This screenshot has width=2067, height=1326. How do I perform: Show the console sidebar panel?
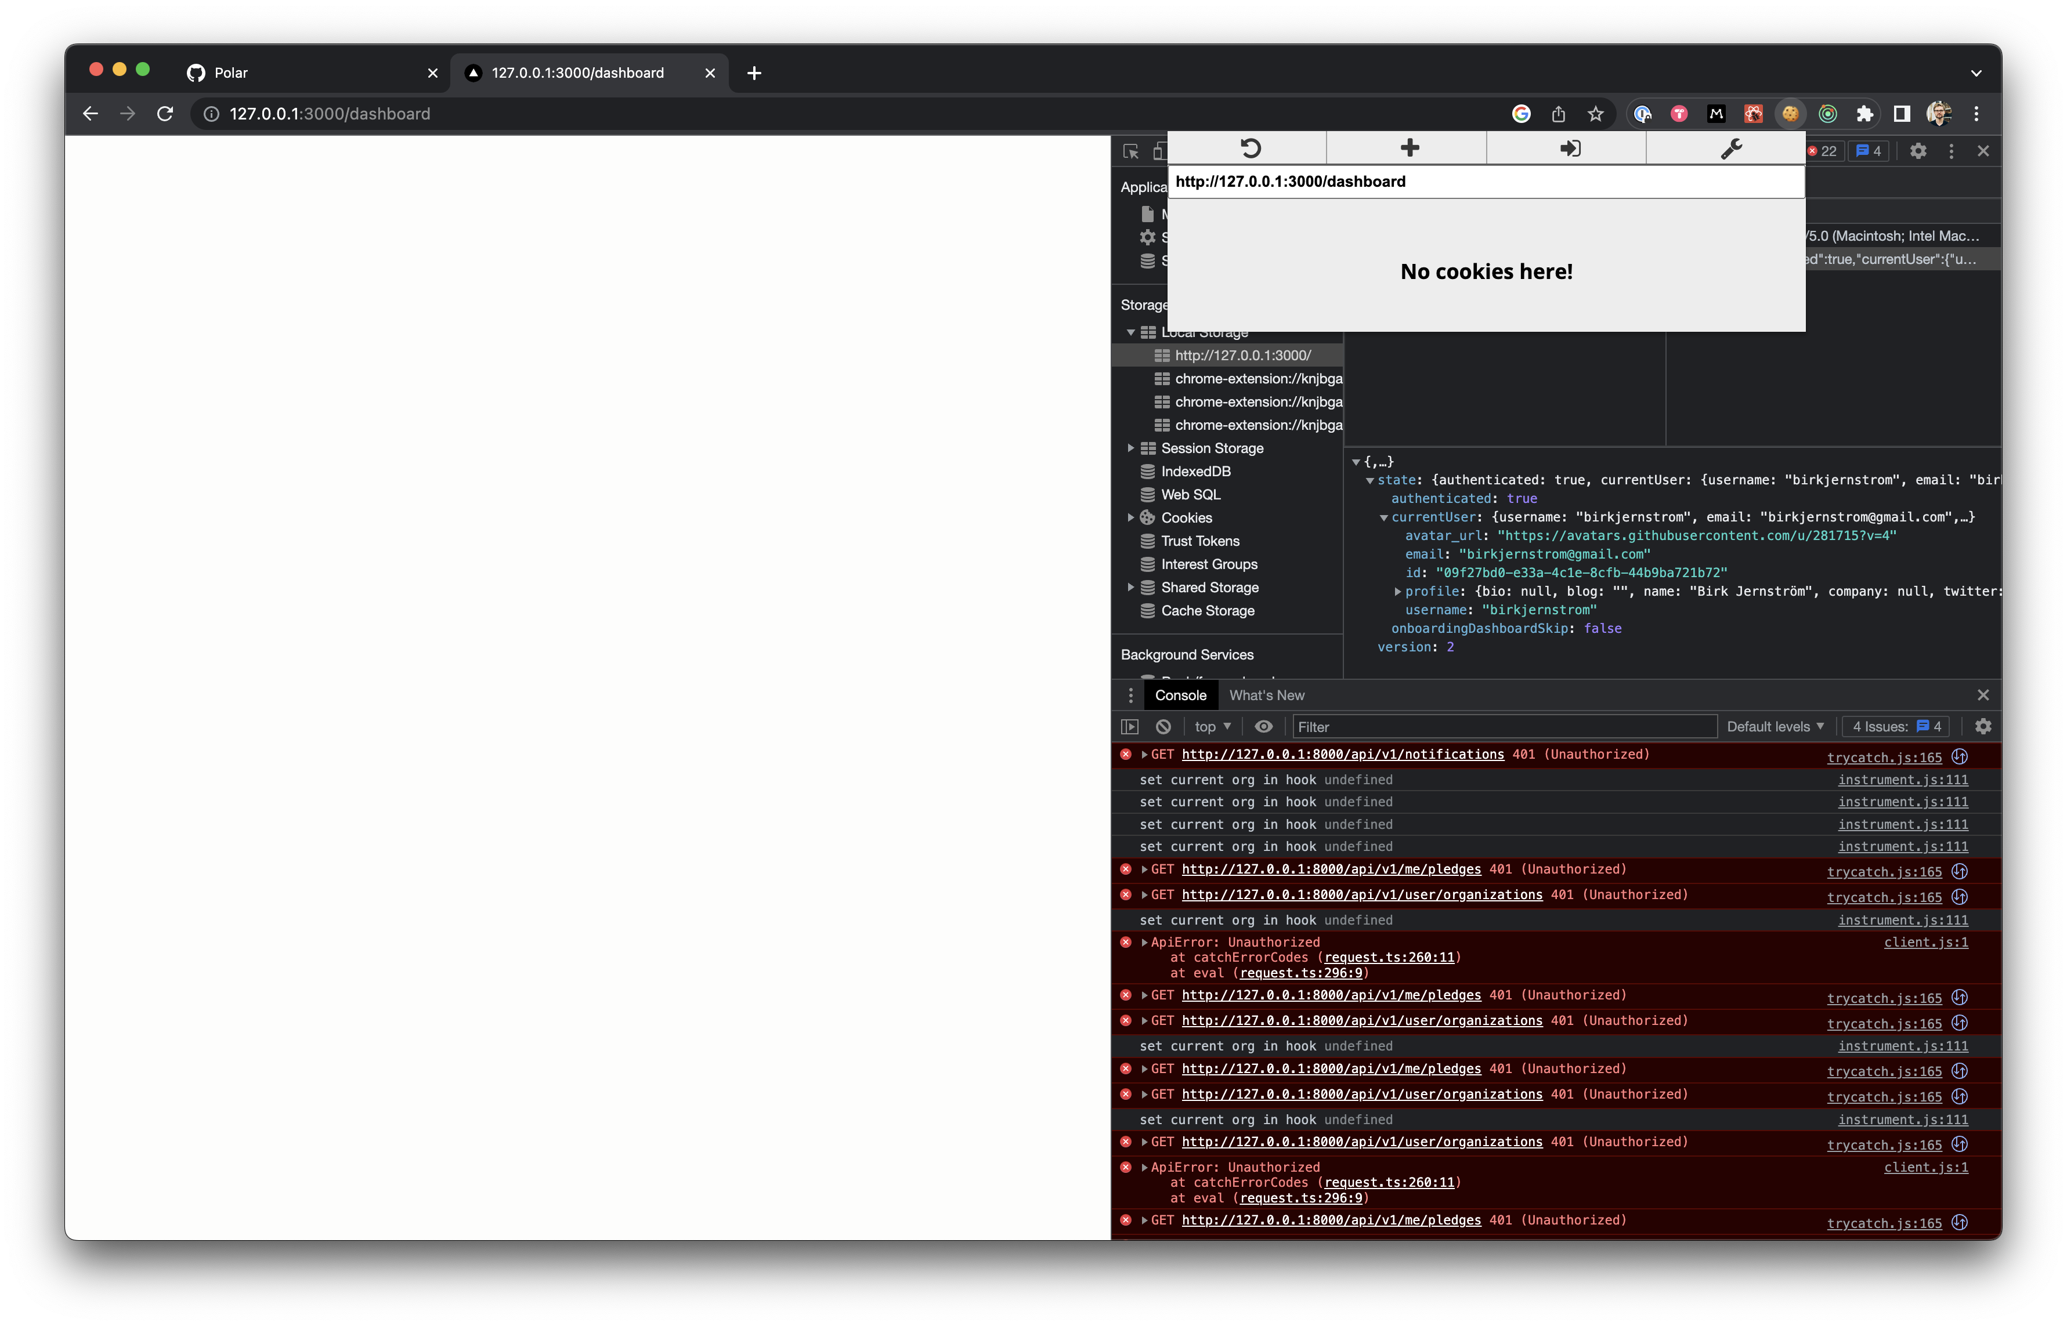[1131, 726]
